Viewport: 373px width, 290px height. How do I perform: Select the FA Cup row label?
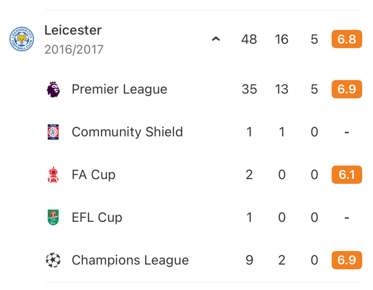(94, 175)
